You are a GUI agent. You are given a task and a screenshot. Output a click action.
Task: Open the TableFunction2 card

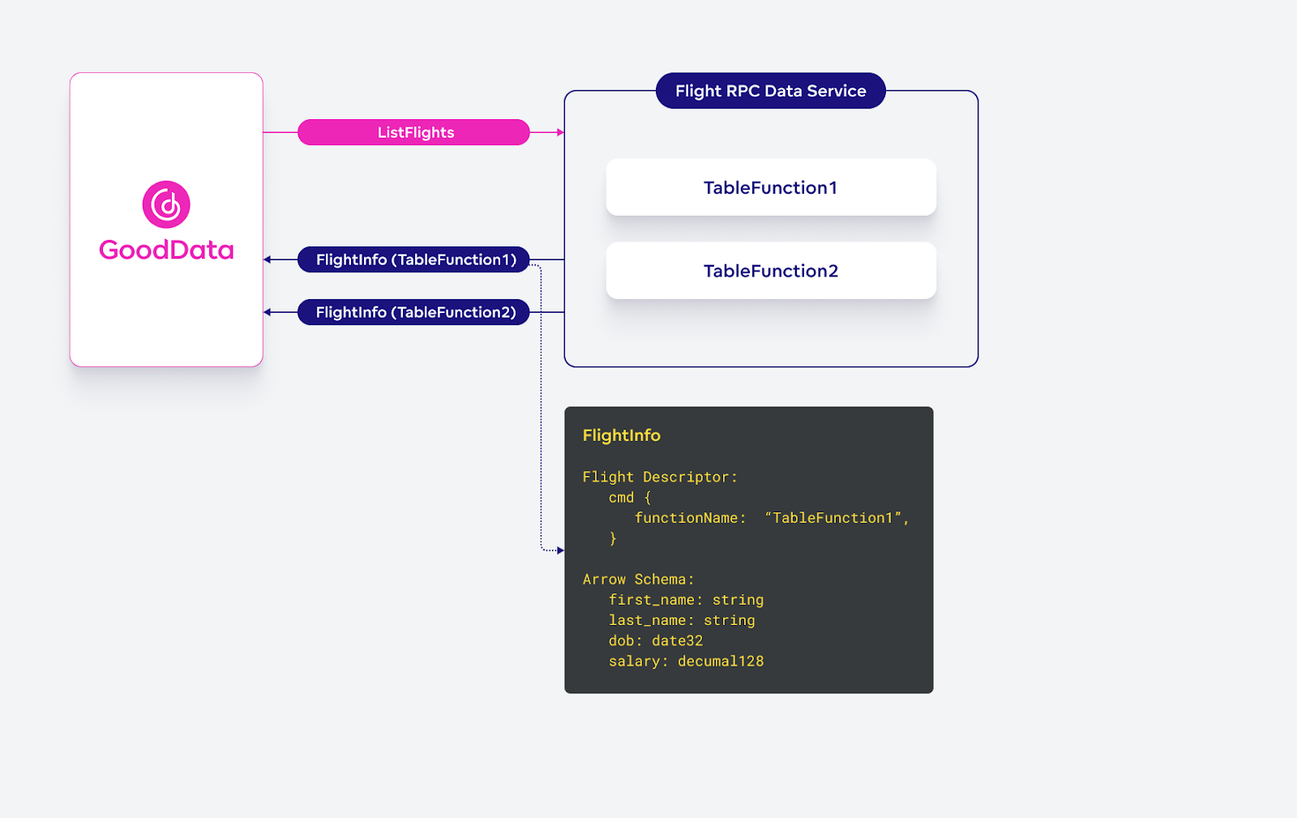pyautogui.click(x=770, y=271)
